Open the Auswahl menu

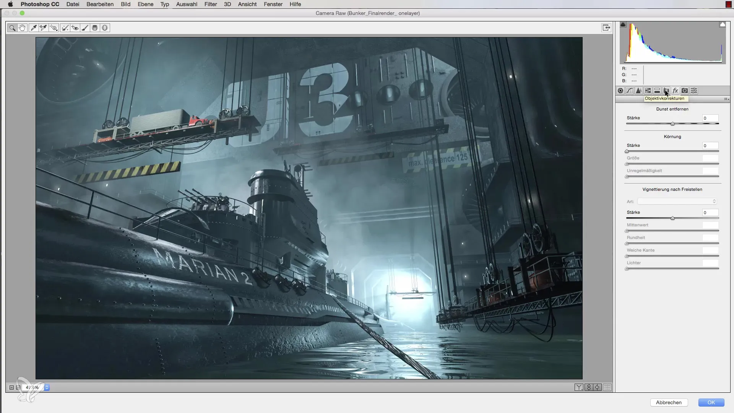187,4
